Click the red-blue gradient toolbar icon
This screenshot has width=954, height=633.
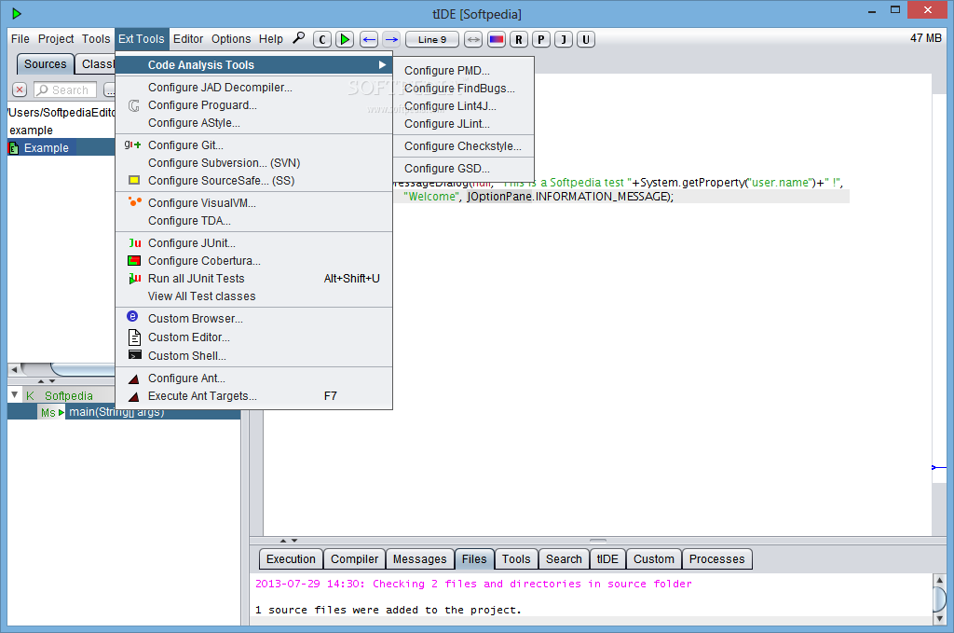click(496, 39)
